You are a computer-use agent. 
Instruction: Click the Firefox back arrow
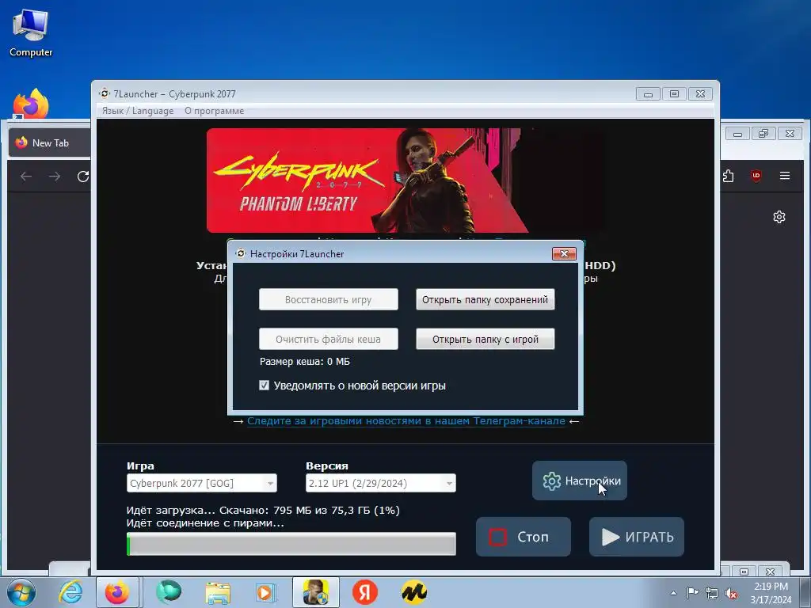pos(26,177)
